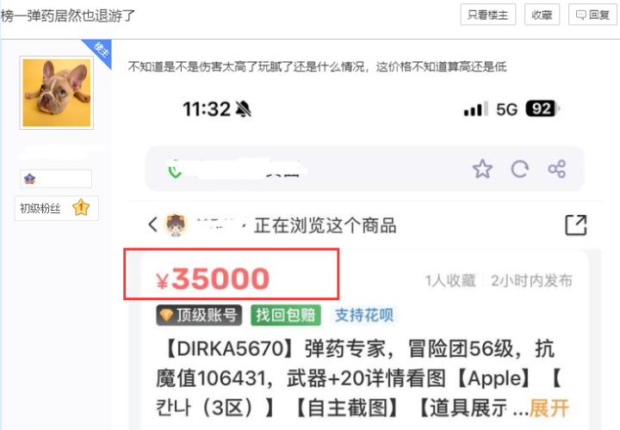Click the 支持花呗 tag

coord(364,315)
